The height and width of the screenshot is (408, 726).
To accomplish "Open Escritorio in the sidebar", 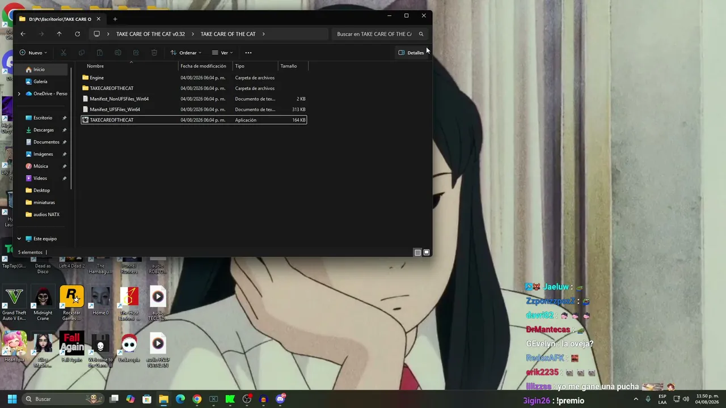I will tap(43, 118).
